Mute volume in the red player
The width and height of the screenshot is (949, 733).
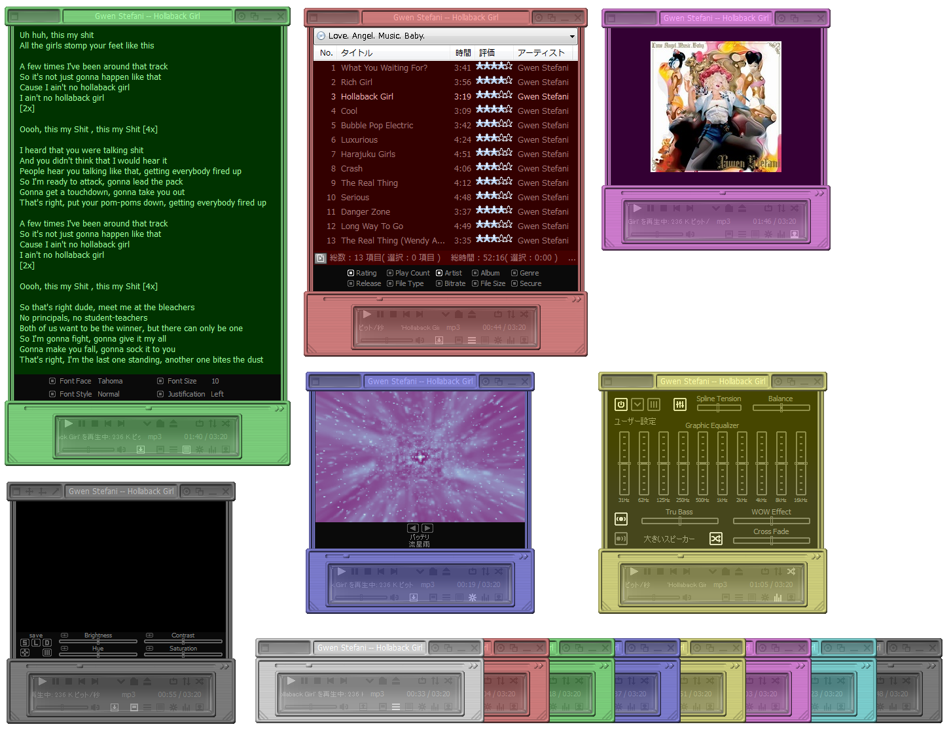[420, 340]
